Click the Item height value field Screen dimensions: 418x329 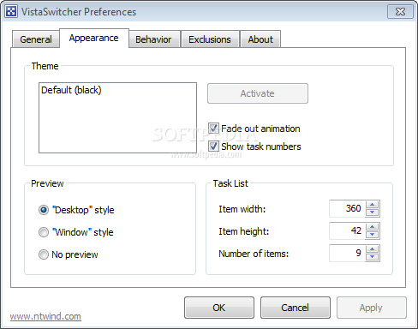point(347,230)
